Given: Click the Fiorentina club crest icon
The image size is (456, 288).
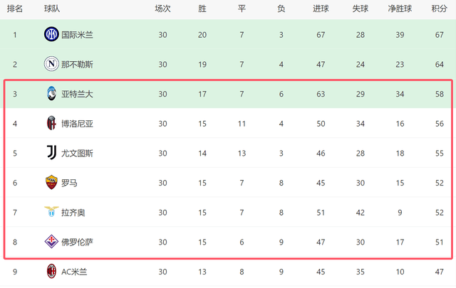Looking at the screenshot, I should (51, 242).
